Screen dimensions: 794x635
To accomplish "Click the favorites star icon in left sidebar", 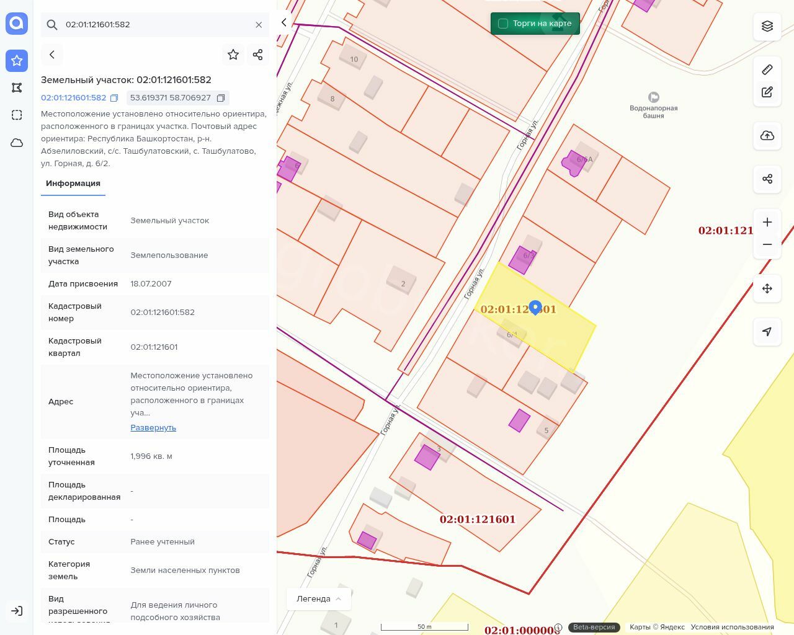I will click(x=17, y=60).
